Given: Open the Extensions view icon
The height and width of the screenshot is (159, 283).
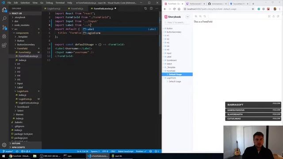Looking at the screenshot, I should (x=4, y=45).
